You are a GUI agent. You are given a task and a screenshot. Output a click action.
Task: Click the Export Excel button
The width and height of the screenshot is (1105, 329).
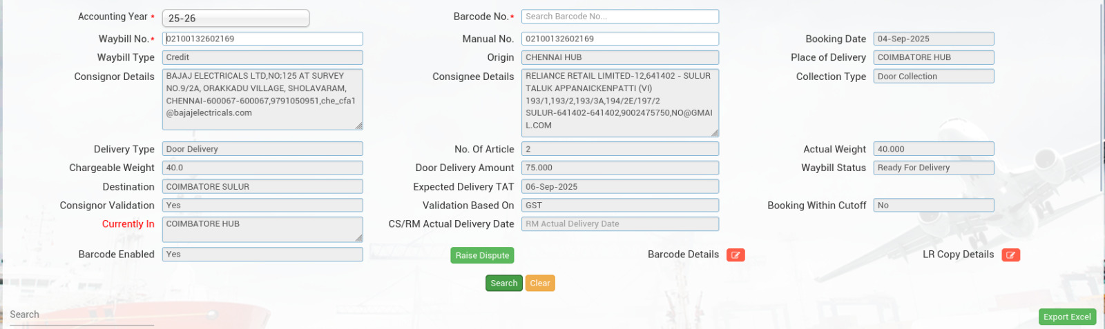pyautogui.click(x=1066, y=317)
